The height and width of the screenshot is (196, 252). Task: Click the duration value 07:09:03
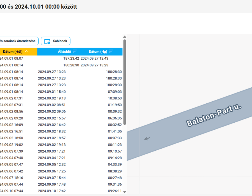(115, 92)
